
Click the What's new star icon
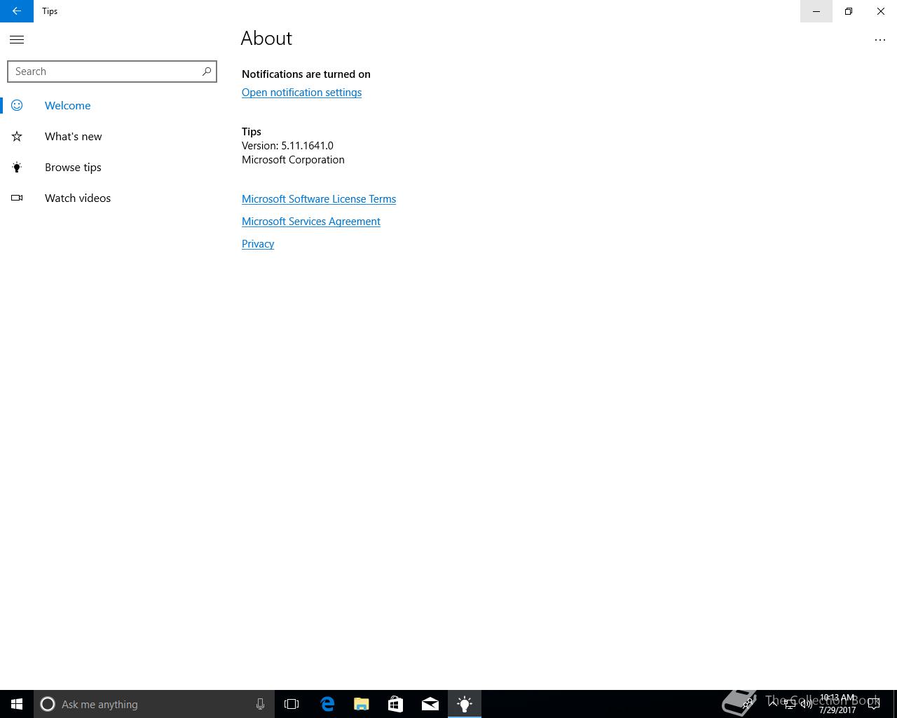pos(17,137)
